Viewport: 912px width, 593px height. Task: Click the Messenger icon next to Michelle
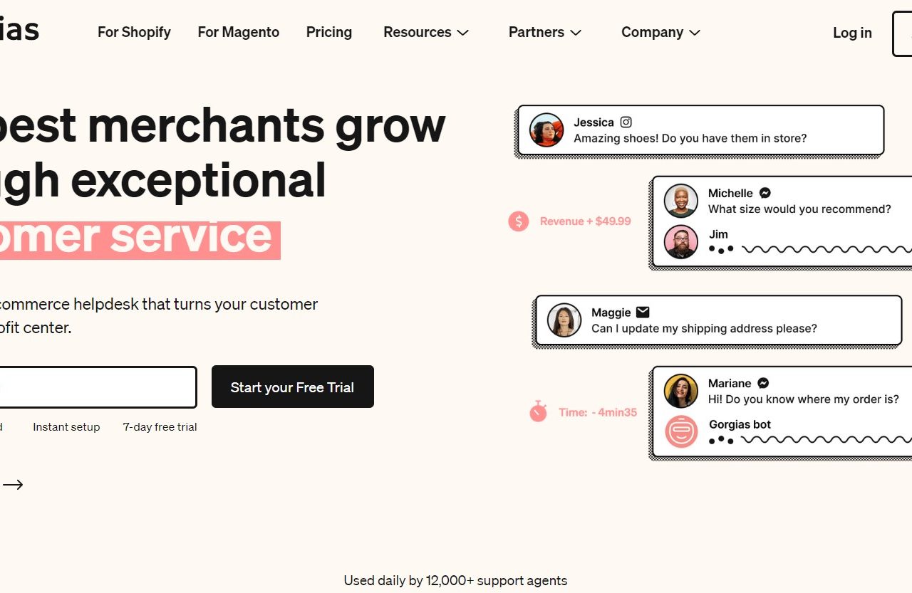(x=765, y=193)
